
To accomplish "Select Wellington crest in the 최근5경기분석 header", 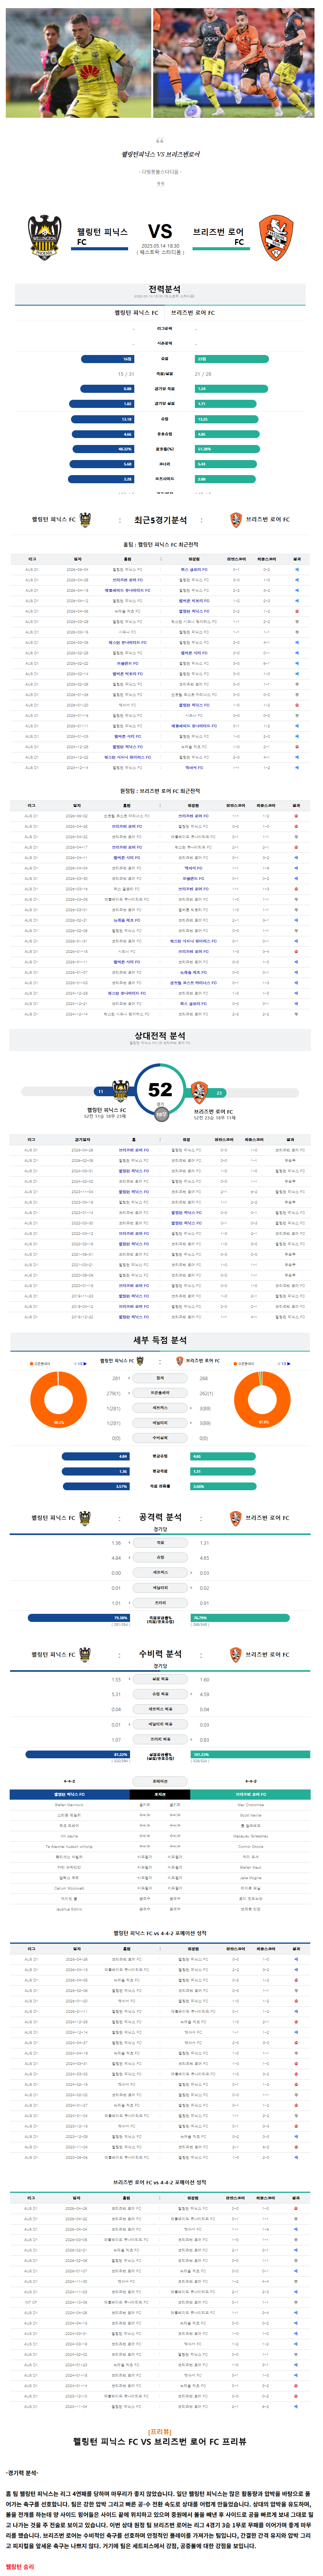I will [x=85, y=519].
